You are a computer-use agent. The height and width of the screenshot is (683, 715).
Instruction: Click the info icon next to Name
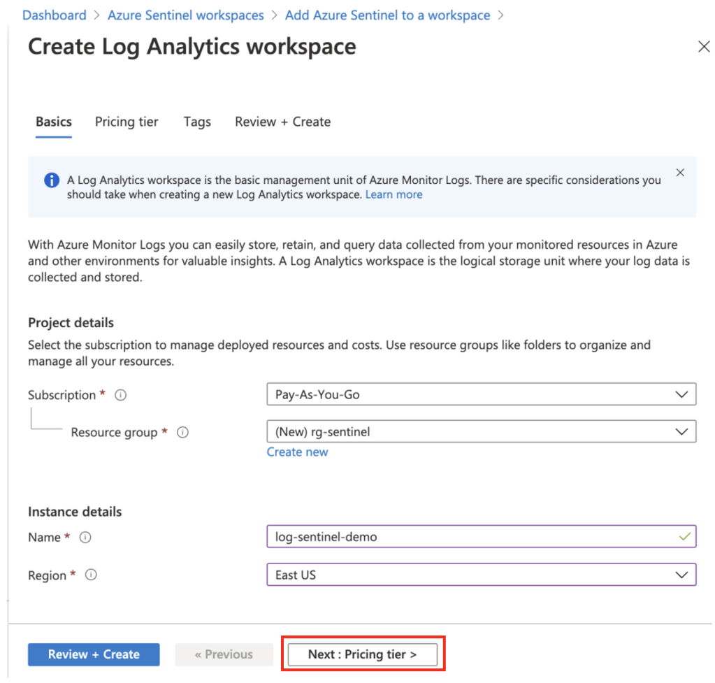85,538
